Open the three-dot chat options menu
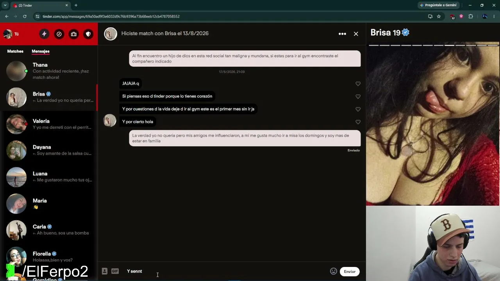 pos(342,34)
